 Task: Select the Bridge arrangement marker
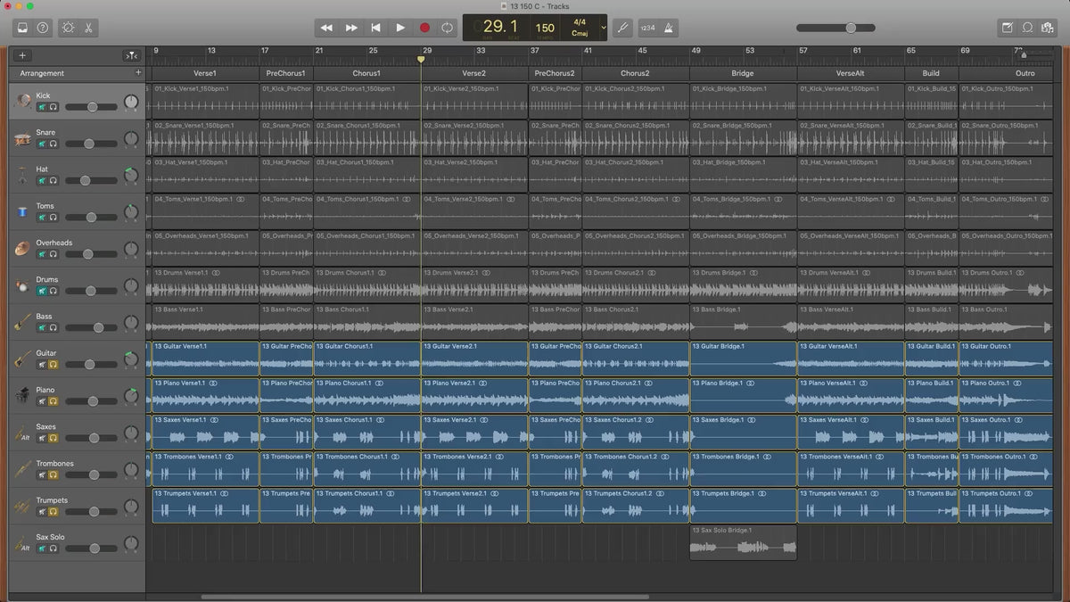(742, 73)
